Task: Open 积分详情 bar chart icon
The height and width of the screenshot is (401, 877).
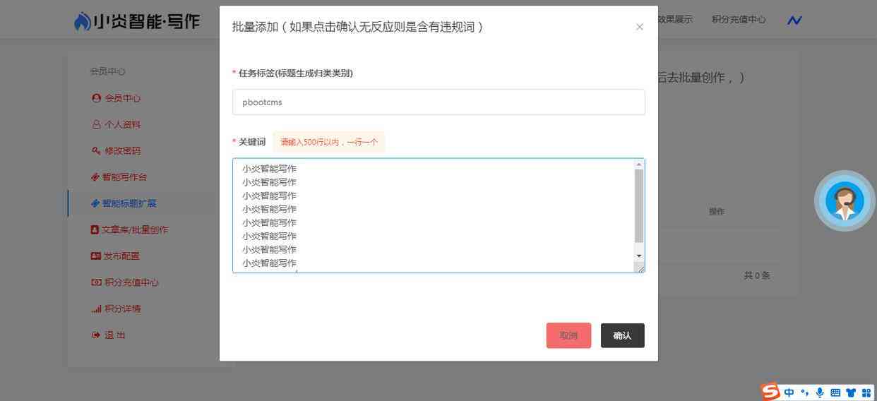Action: (x=96, y=309)
